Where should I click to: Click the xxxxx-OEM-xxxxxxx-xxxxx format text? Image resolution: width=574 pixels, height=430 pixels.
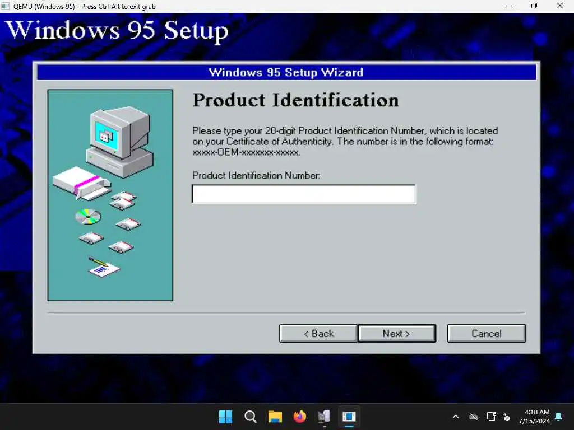[247, 152]
